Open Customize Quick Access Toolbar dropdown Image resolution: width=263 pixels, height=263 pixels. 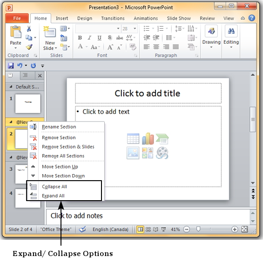click(43, 66)
